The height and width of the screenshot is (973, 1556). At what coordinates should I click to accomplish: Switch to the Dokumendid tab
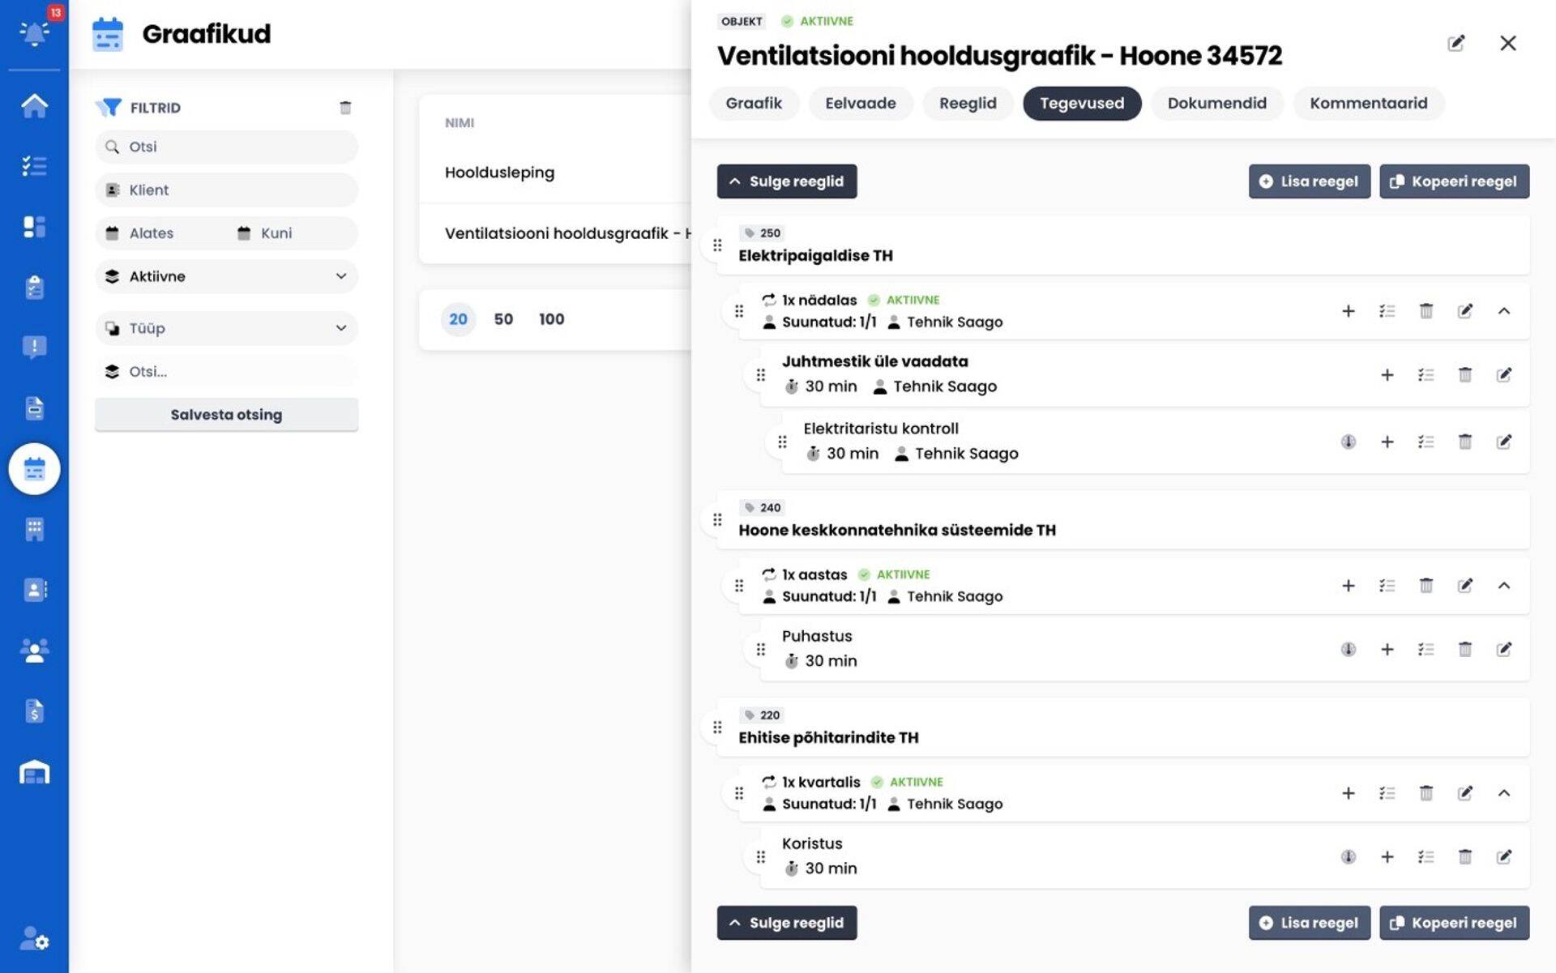[1216, 103]
